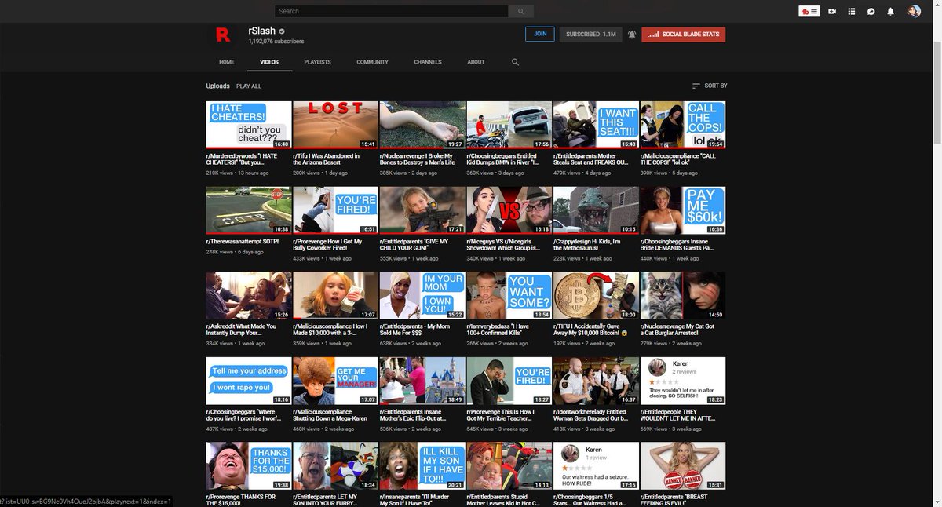The width and height of the screenshot is (942, 507).
Task: Open the "I HATE CHEATERS!" video thumbnail
Action: 249,125
